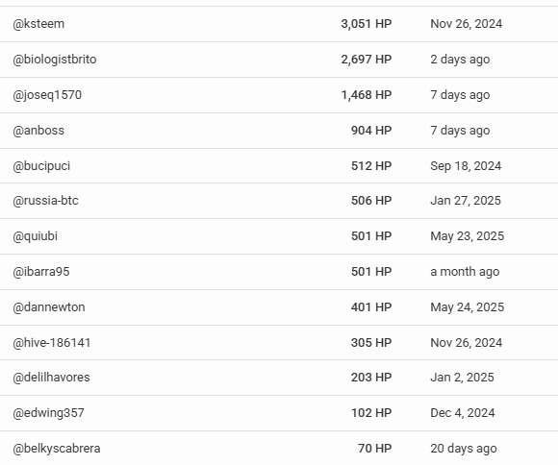
Task: Click the 'a month ago' timestamp
Action: pos(465,272)
